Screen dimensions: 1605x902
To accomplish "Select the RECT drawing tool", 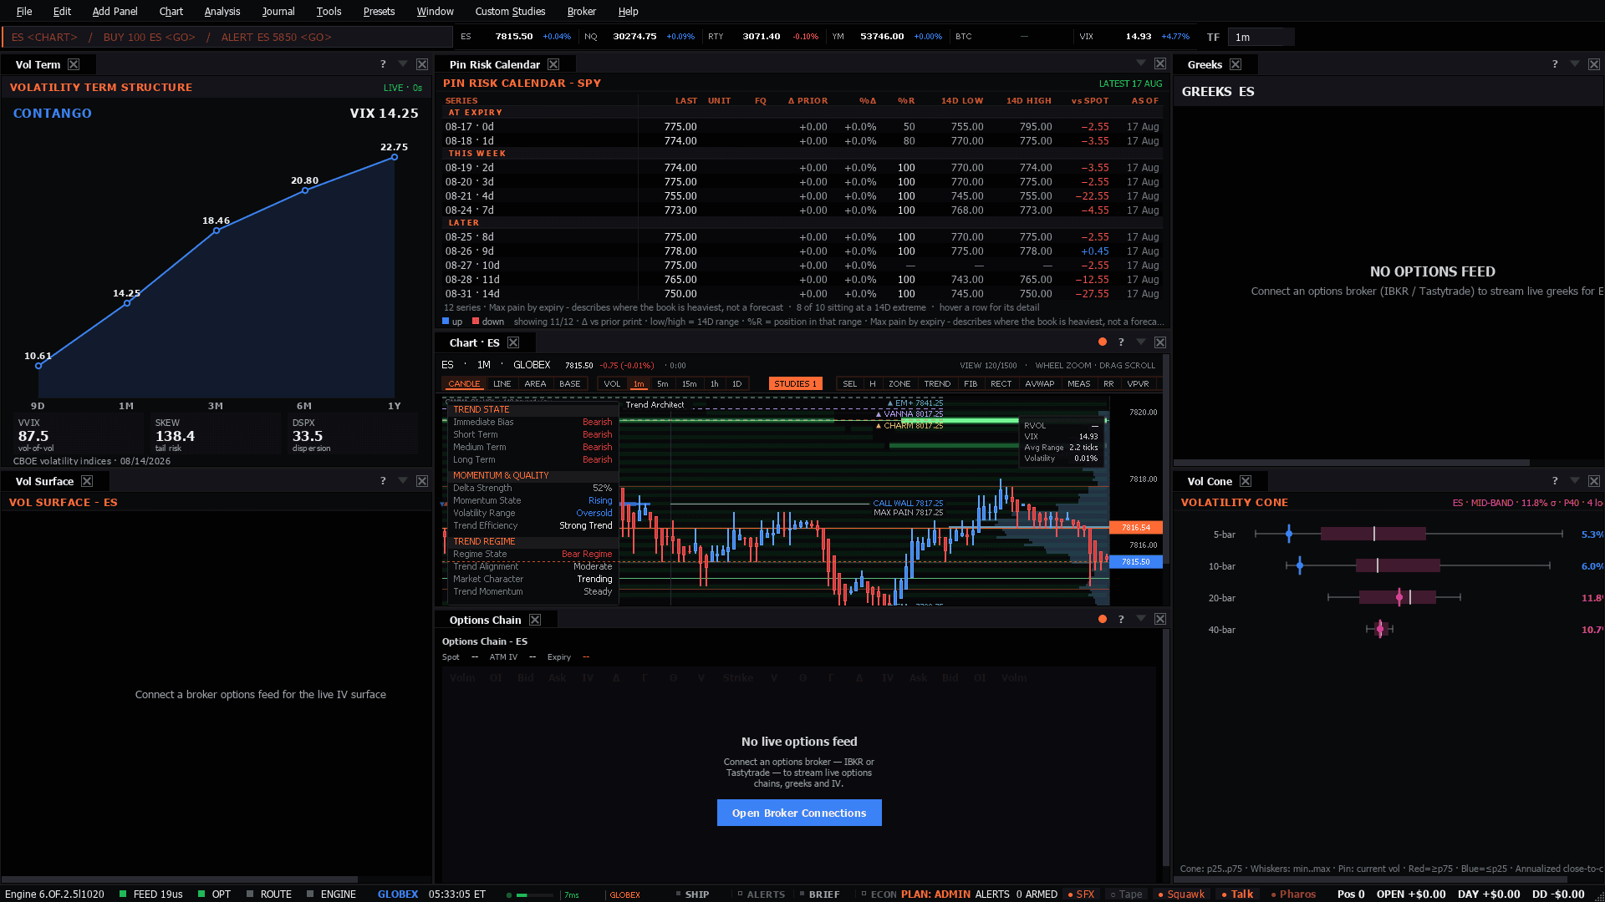I will (1001, 384).
